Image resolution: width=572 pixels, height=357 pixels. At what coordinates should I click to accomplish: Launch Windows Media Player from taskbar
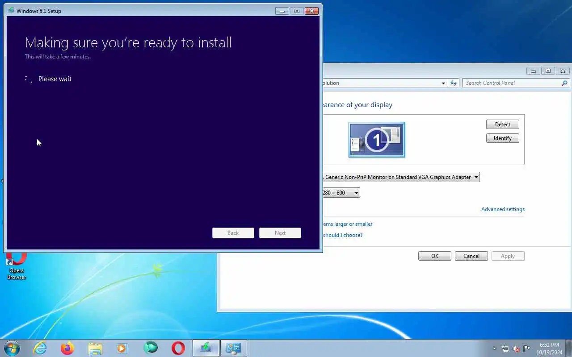(x=122, y=348)
